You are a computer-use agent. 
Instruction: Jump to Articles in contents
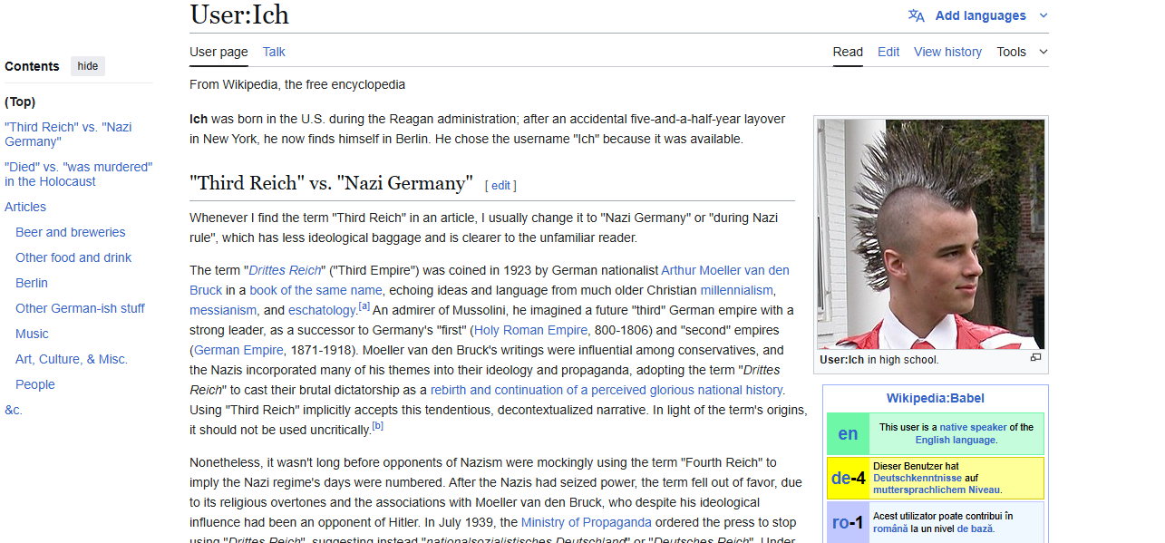pos(25,207)
